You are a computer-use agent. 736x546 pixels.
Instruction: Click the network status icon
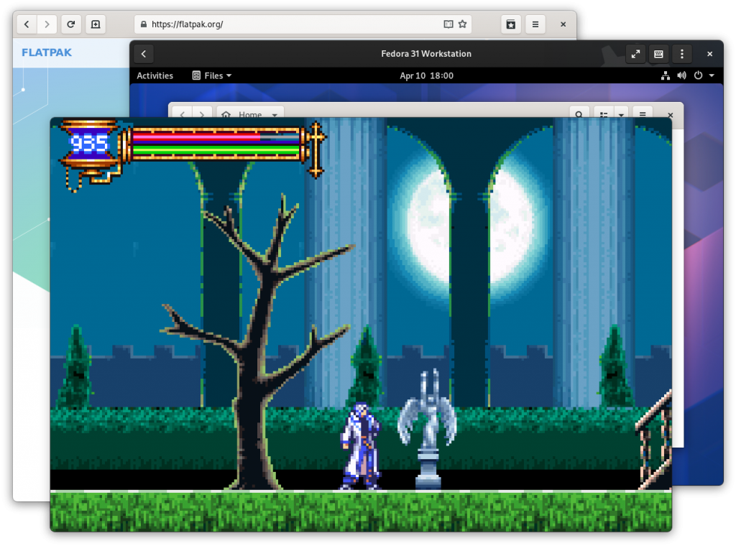(x=666, y=75)
